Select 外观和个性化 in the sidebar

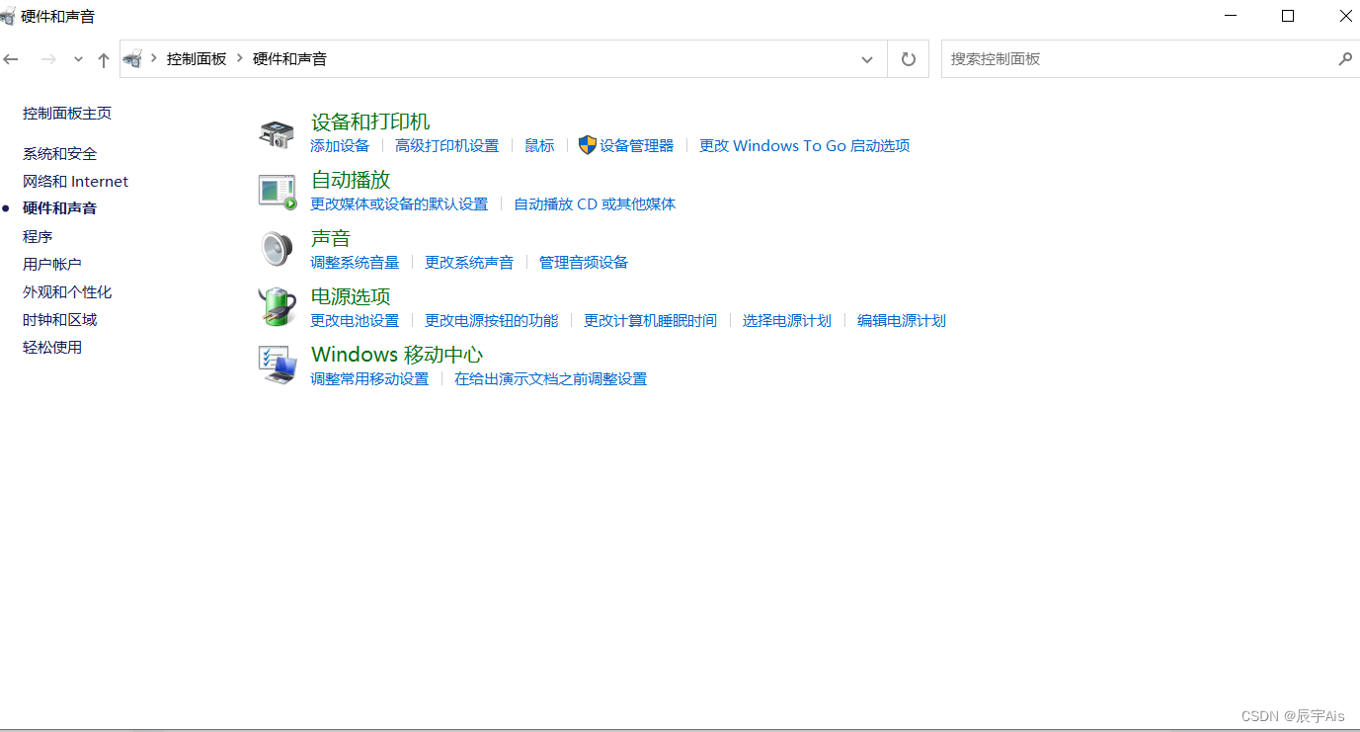(x=67, y=292)
